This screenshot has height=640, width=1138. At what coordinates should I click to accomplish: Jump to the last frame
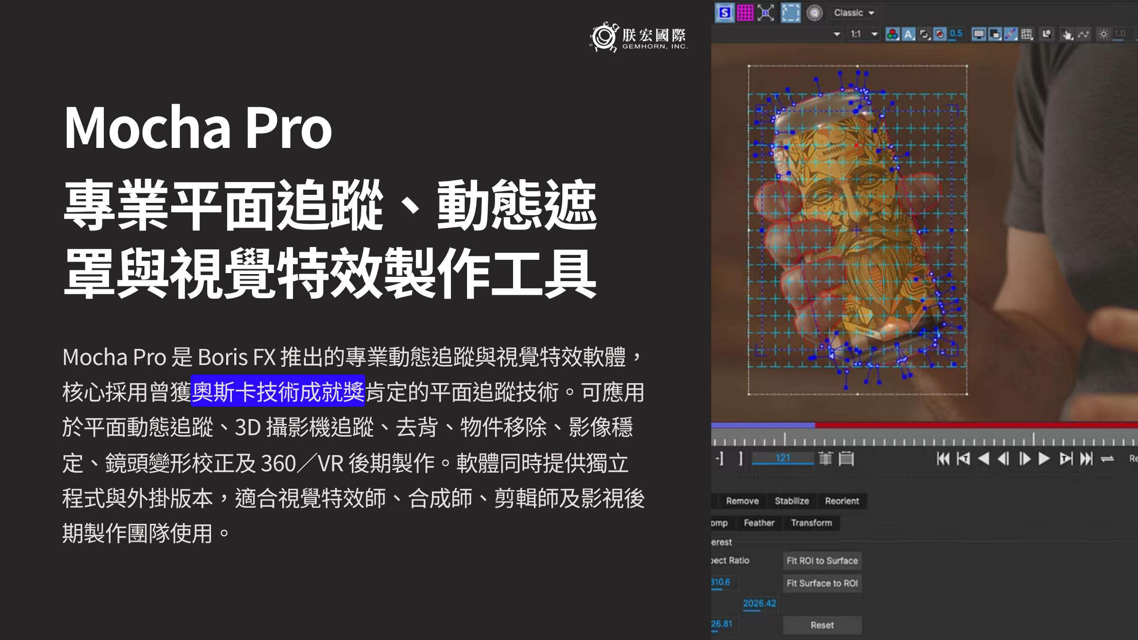(1086, 458)
